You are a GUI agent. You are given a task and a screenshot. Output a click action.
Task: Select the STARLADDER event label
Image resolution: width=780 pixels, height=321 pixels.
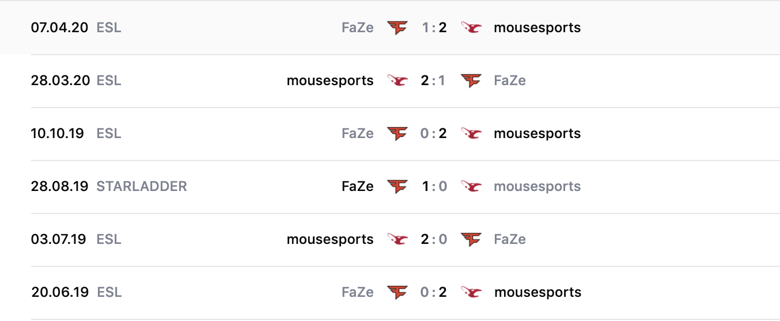[x=142, y=186]
